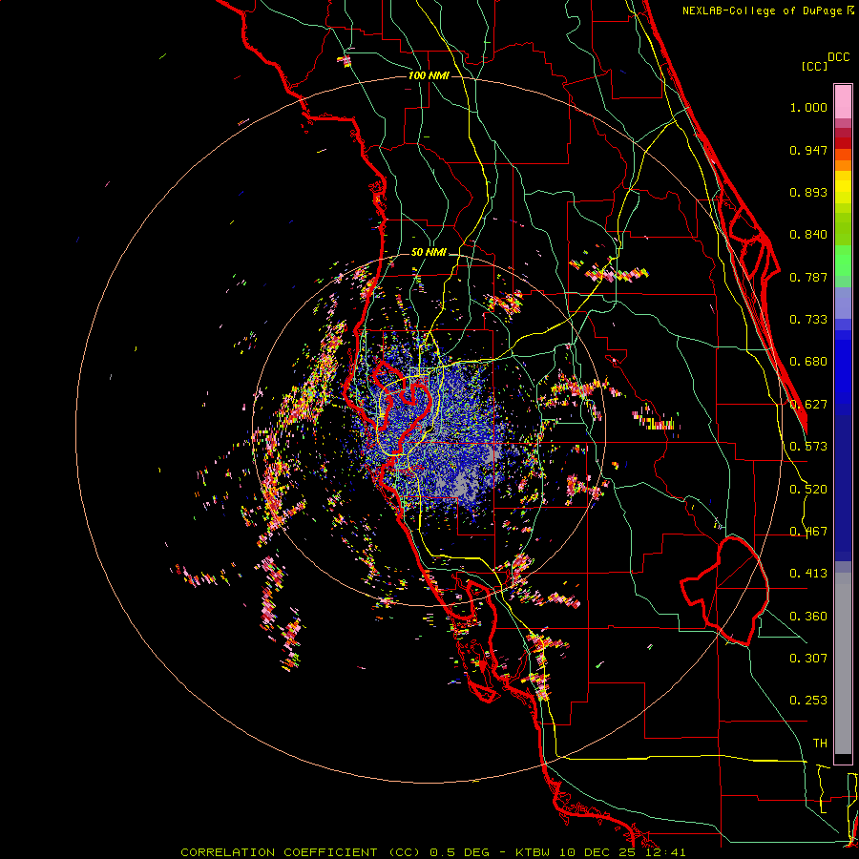Click the [CC] units label
The height and width of the screenshot is (859, 859).
click(x=814, y=66)
